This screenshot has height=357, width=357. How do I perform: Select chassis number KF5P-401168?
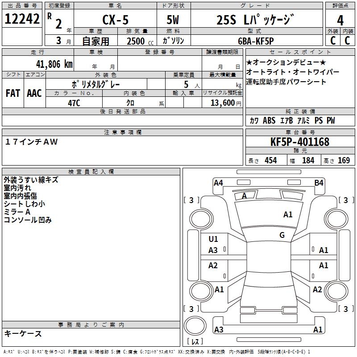(300, 142)
